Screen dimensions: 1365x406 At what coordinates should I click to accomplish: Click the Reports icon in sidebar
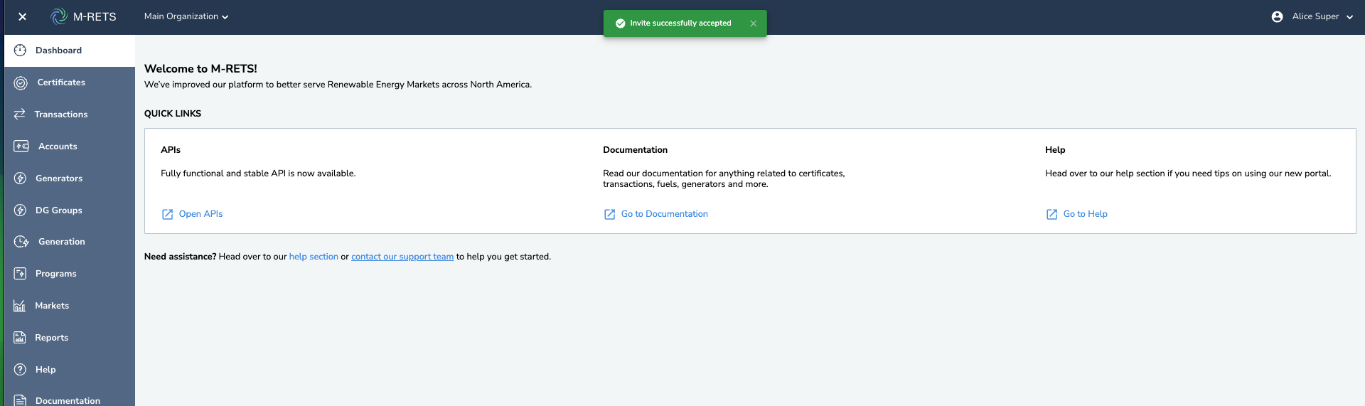[20, 338]
